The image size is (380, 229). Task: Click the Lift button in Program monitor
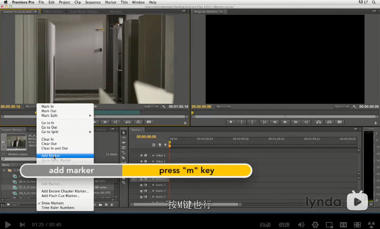pos(319,122)
